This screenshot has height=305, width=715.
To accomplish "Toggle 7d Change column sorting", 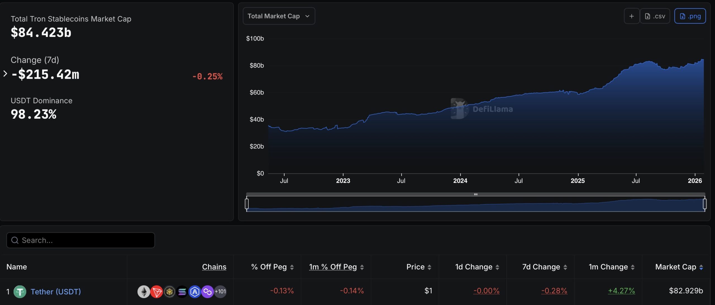I will click(x=566, y=267).
